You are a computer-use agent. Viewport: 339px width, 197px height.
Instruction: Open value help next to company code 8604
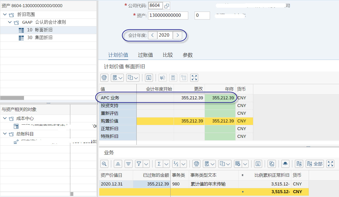click(167, 6)
